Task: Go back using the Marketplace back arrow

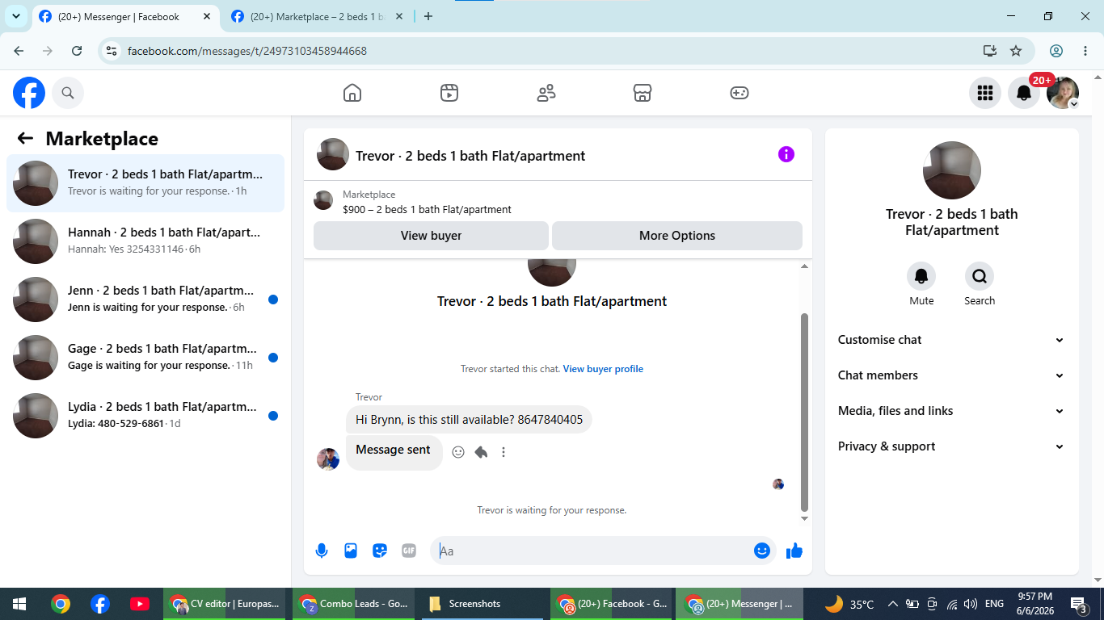Action: pyautogui.click(x=25, y=138)
